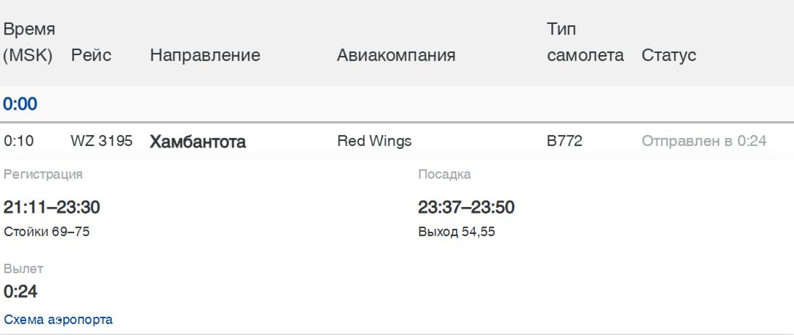Click the B772 aircraft type
The height and width of the screenshot is (335, 794).
tap(564, 141)
